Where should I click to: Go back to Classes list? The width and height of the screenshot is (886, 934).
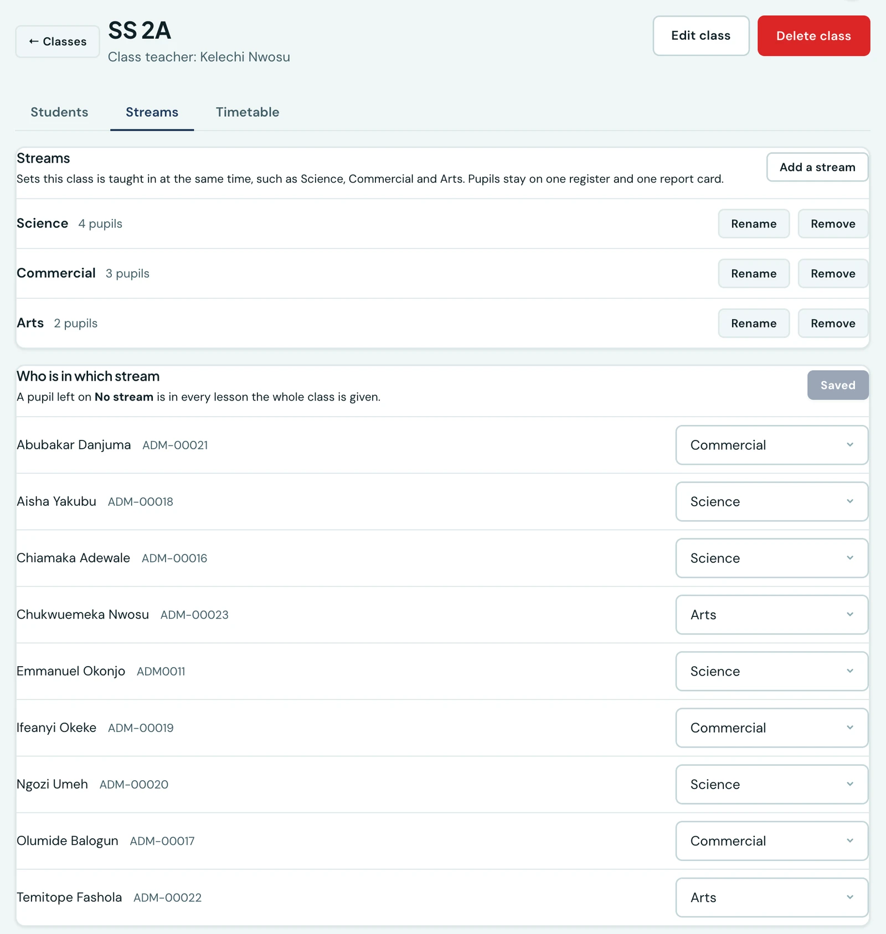[x=58, y=41]
